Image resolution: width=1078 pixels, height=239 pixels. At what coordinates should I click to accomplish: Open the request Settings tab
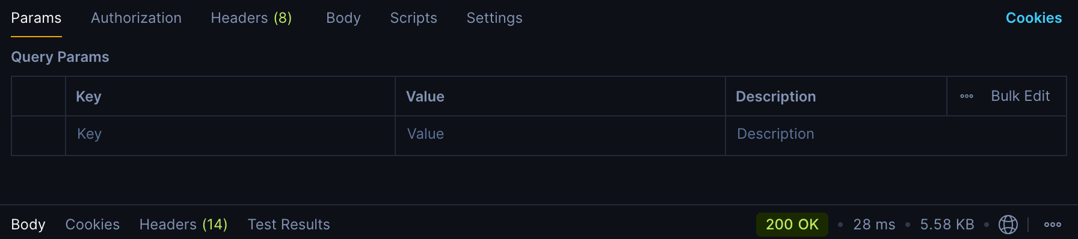494,18
